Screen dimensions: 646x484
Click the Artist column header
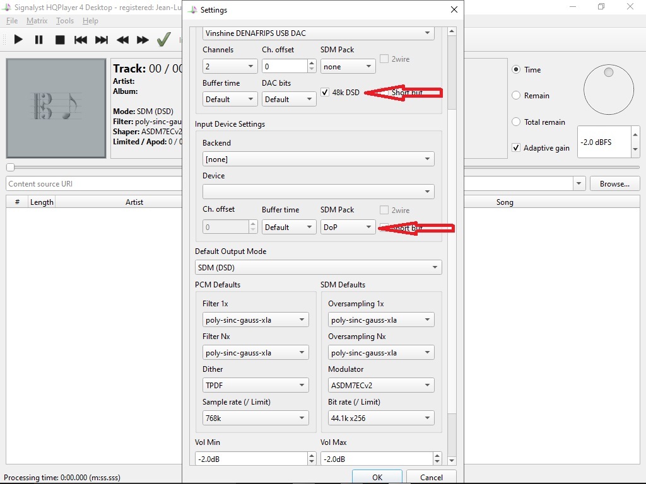[x=134, y=202]
